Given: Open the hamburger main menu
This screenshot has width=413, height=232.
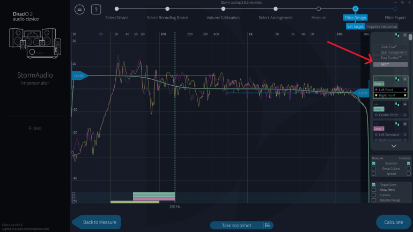Looking at the screenshot, I should pyautogui.click(x=80, y=9).
